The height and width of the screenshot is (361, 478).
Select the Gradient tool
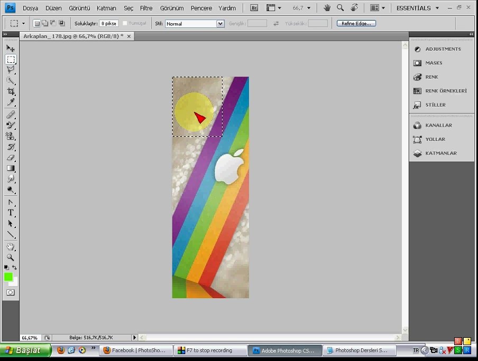[x=11, y=168]
